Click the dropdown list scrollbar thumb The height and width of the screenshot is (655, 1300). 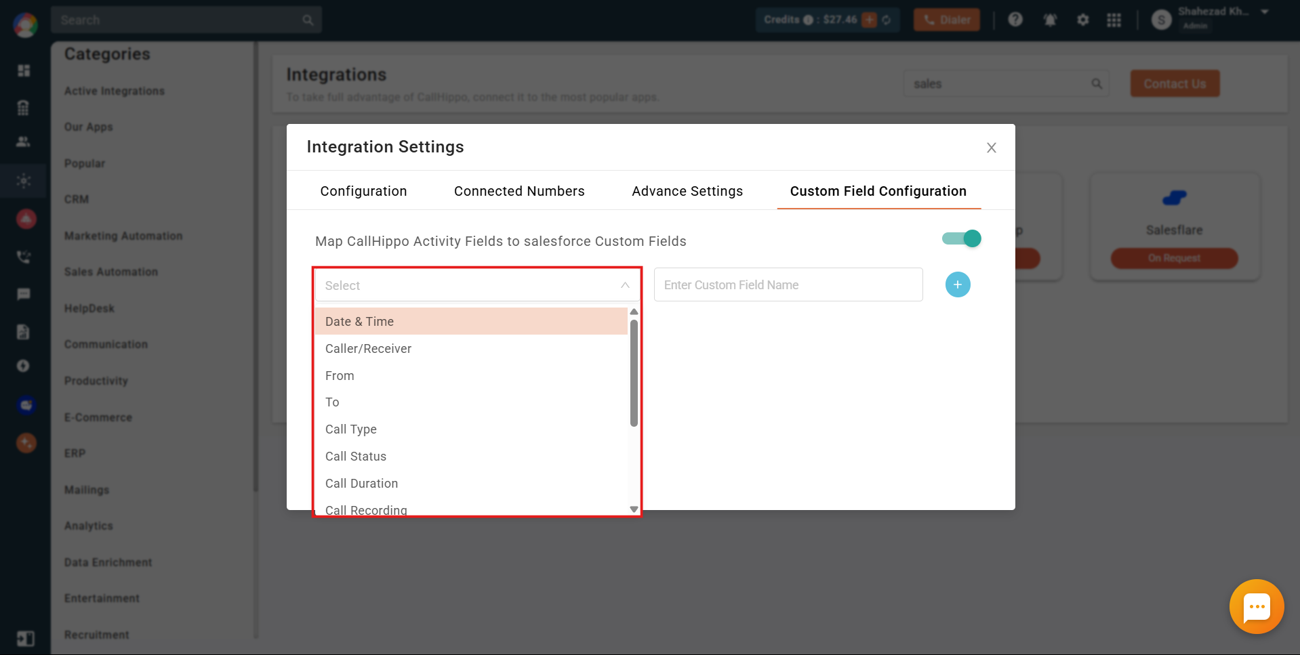tap(634, 373)
